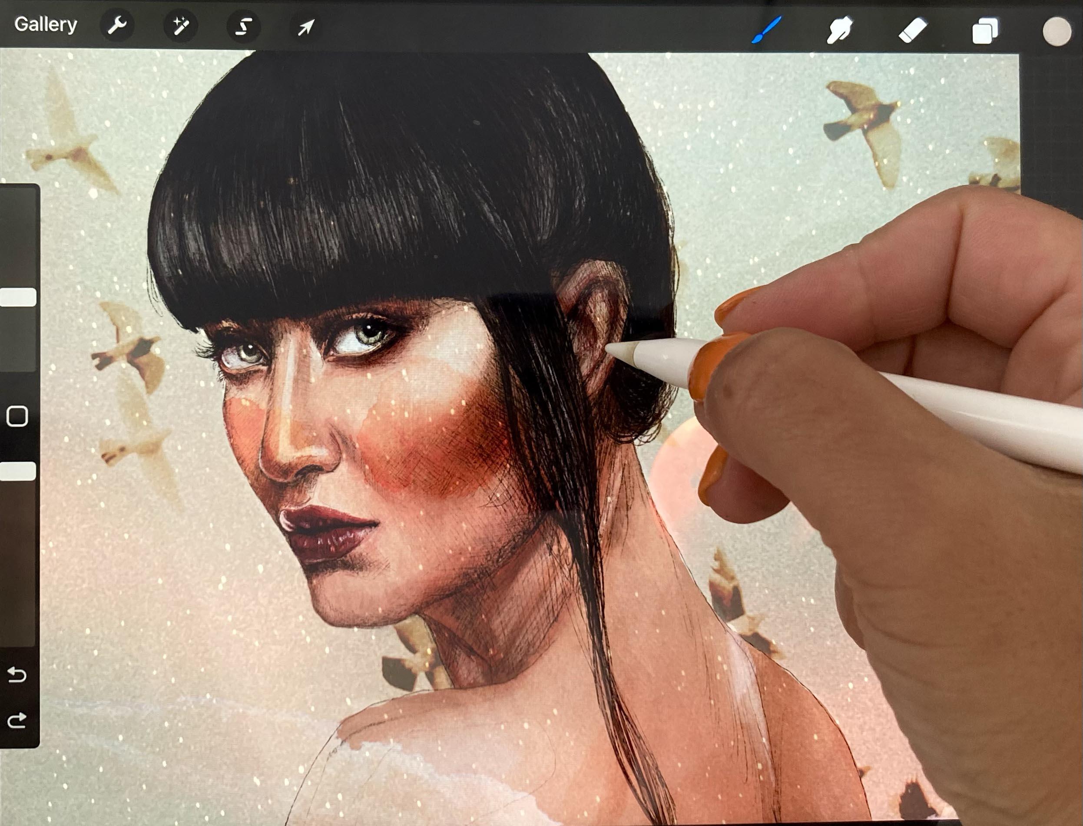This screenshot has width=1083, height=826.
Task: Open the Adjustments magic wand menu
Action: tap(181, 26)
